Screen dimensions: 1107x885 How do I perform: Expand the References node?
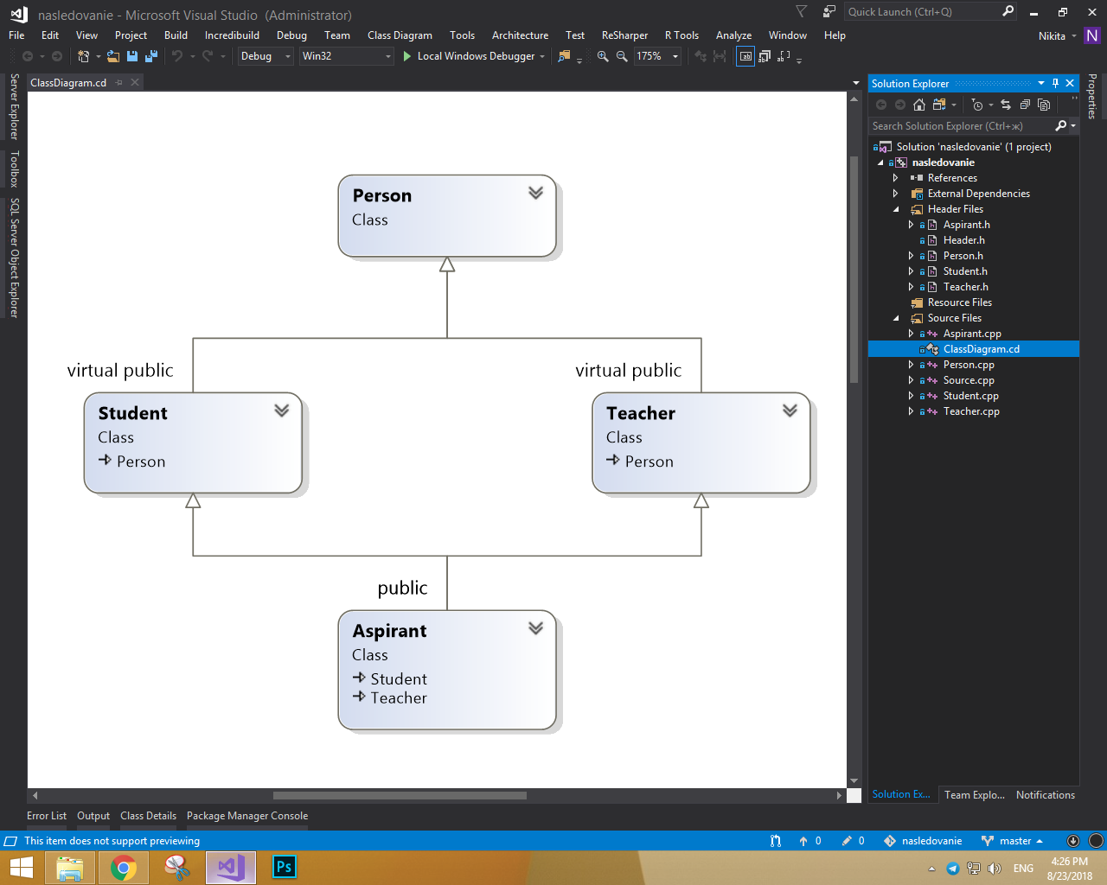896,178
